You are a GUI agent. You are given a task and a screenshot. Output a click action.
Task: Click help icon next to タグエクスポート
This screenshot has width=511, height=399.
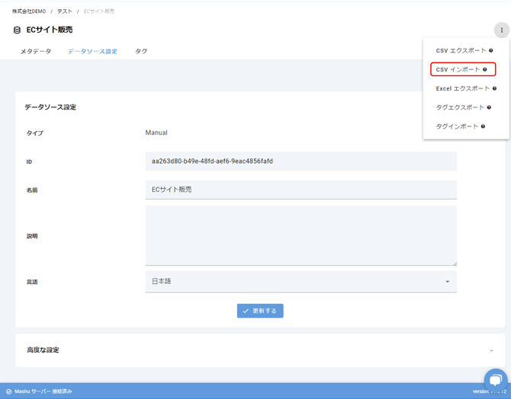tap(489, 107)
